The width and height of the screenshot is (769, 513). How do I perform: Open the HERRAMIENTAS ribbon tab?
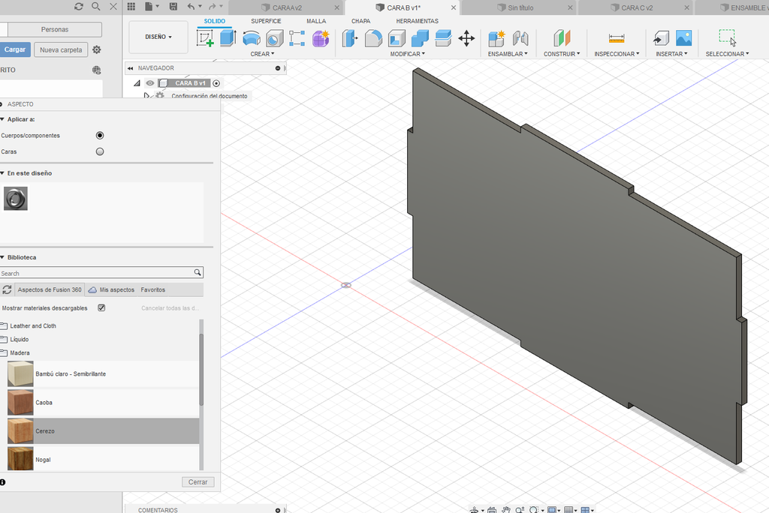coord(418,21)
